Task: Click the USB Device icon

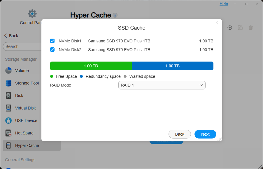Action: click(9, 121)
